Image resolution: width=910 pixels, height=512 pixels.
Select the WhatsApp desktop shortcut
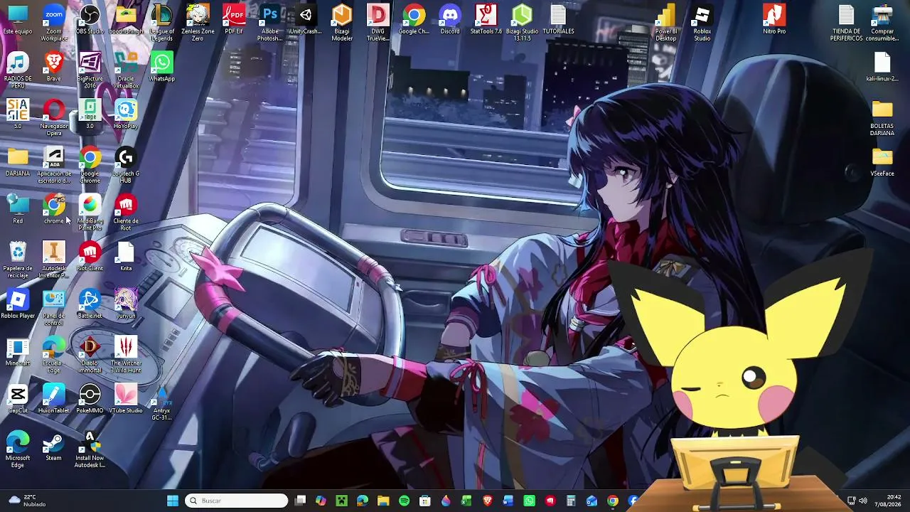161,68
